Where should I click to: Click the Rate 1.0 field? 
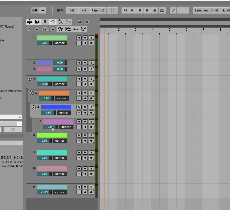(98, 10)
